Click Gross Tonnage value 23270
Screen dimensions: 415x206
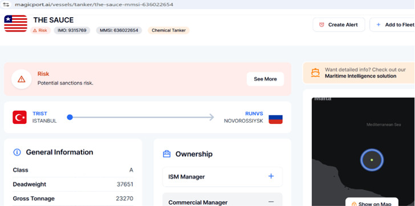point(124,199)
